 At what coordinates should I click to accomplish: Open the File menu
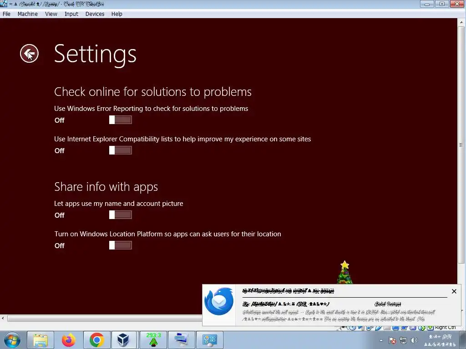[6, 14]
